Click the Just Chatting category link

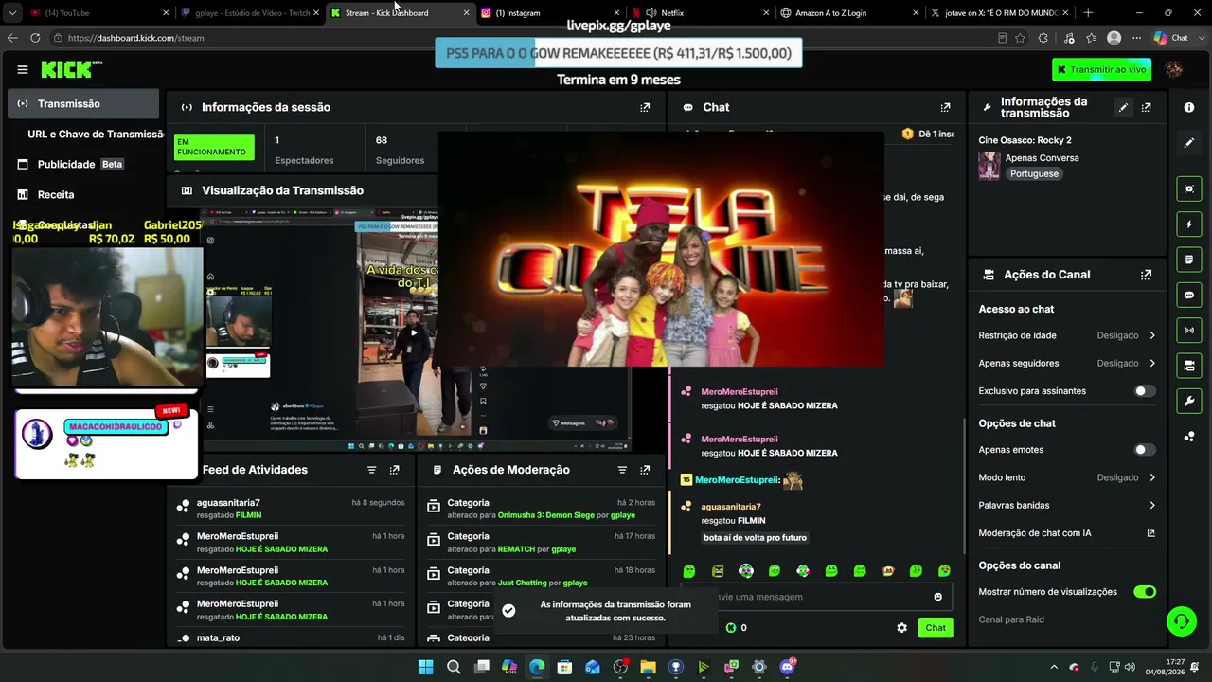pyautogui.click(x=523, y=583)
